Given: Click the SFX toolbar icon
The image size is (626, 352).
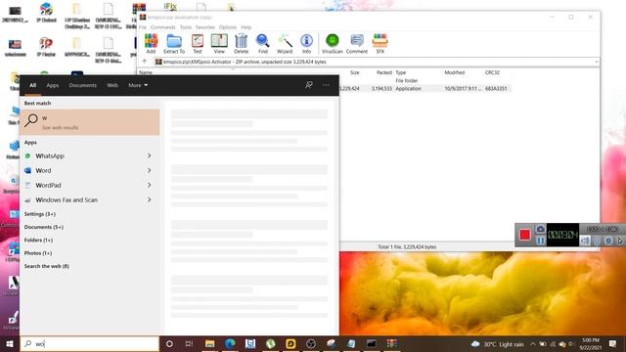Looking at the screenshot, I should (x=380, y=43).
